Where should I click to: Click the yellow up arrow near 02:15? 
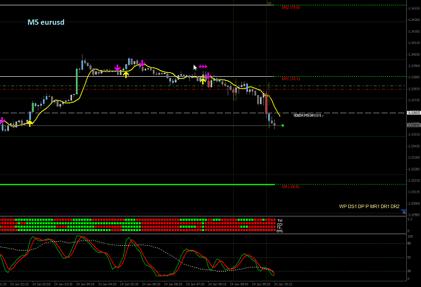[x=30, y=123]
